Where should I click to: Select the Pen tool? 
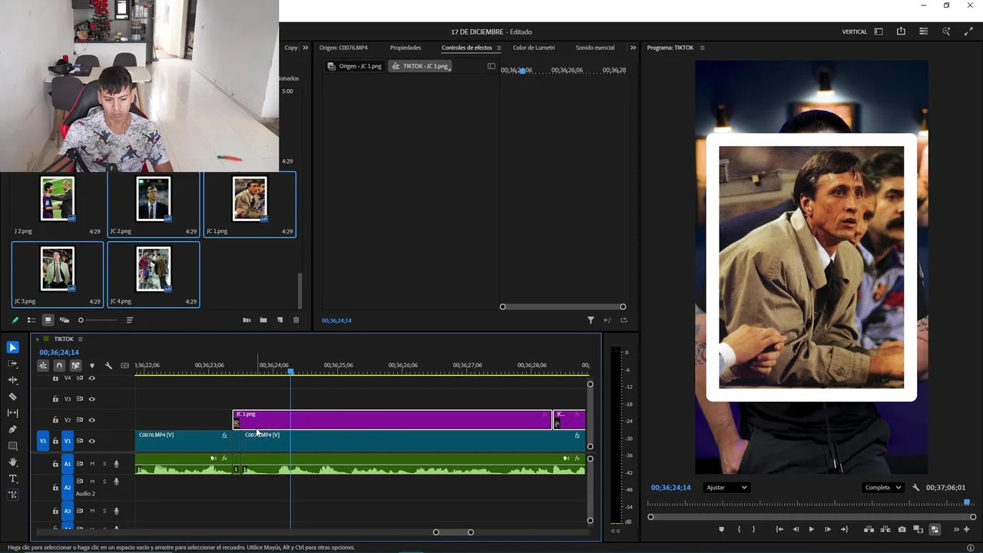tap(12, 429)
